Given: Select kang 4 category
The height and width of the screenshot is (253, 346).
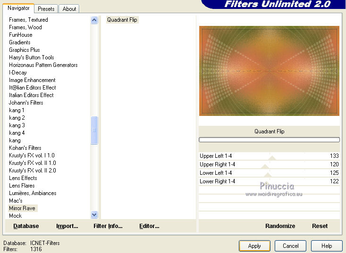Looking at the screenshot, I should coord(17,133).
